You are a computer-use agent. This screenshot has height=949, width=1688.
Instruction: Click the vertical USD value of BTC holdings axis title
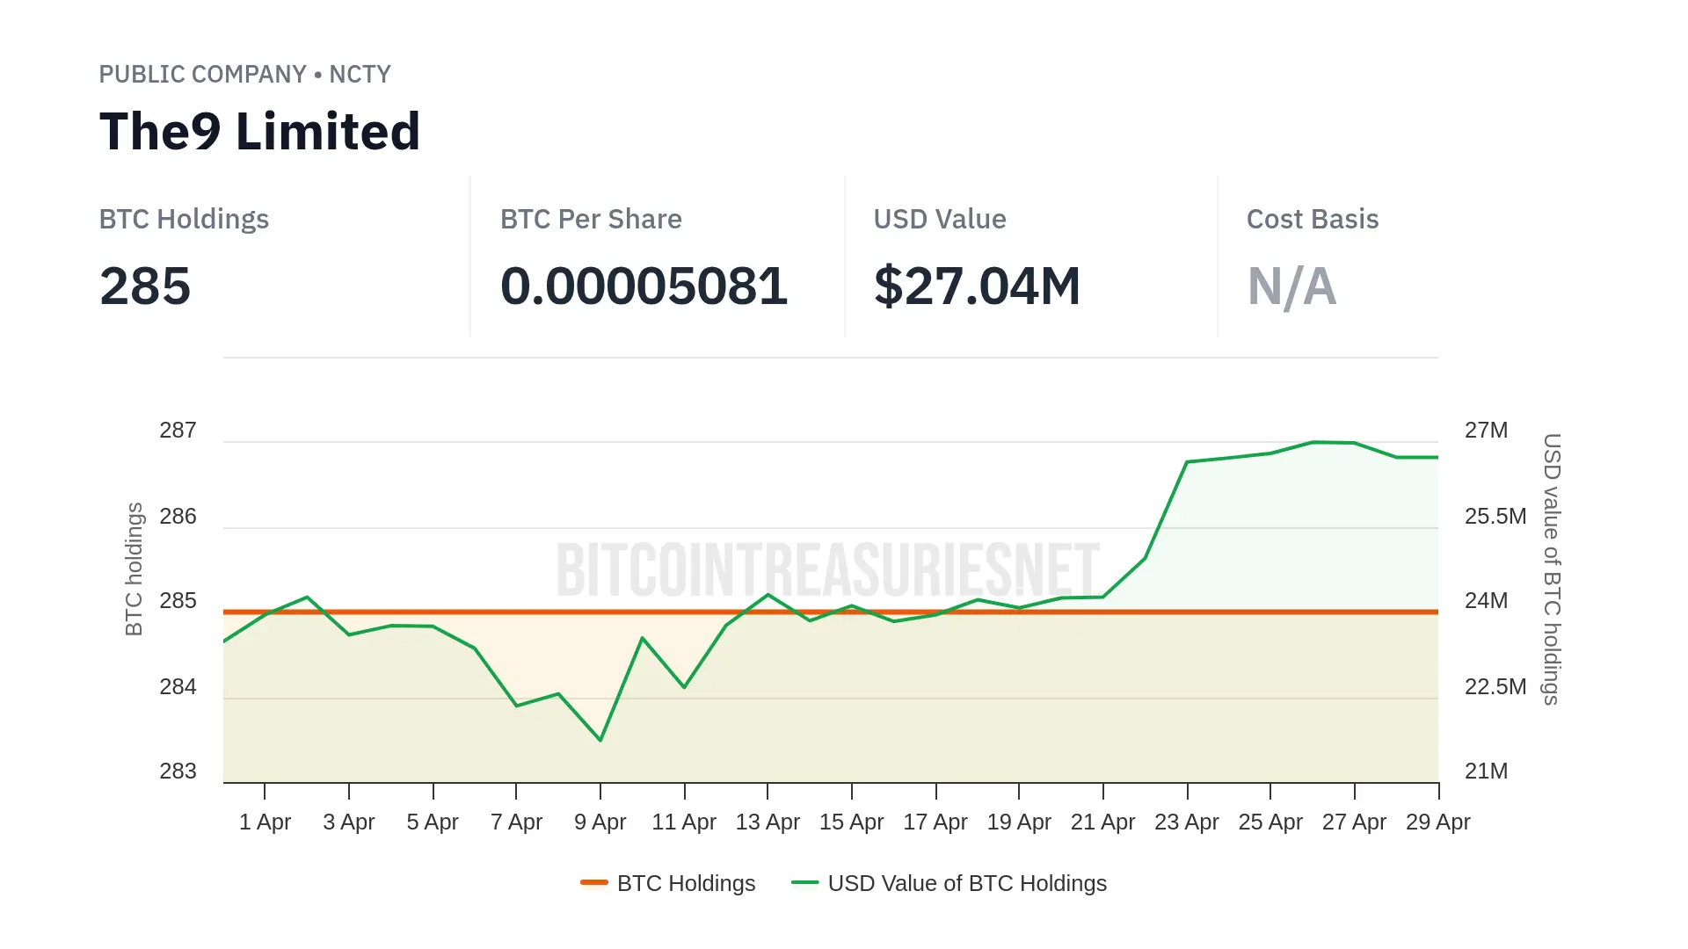pyautogui.click(x=1552, y=569)
